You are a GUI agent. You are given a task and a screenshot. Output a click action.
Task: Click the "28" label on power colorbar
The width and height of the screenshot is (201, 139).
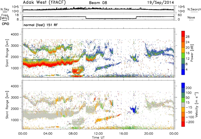click(187, 37)
